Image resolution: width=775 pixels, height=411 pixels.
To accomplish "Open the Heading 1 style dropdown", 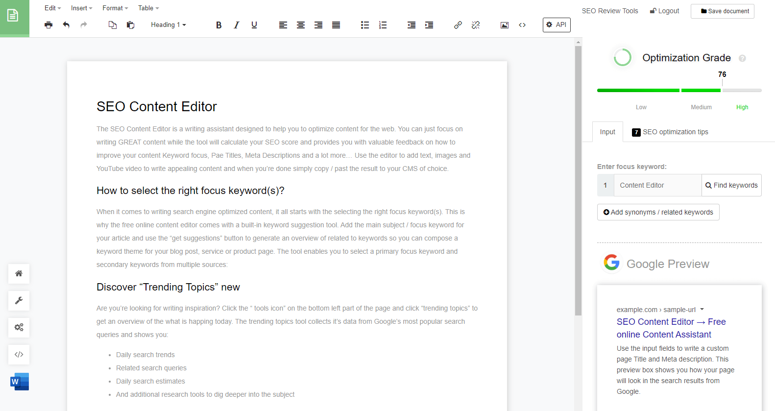I will click(x=169, y=25).
